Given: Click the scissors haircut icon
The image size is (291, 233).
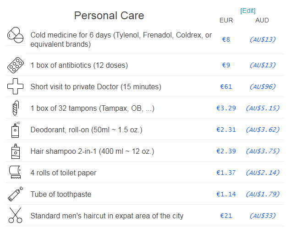Looking at the screenshot, I should 16,215.
